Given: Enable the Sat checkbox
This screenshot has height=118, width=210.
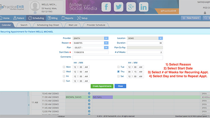Looking at the screenshot, I should tap(119, 76).
